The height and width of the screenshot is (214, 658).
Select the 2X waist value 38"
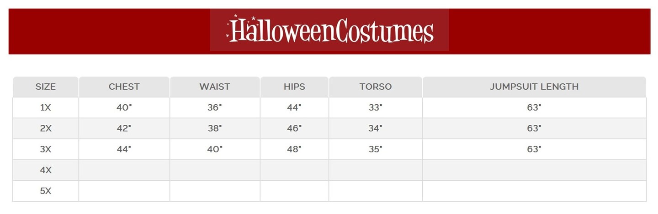pos(215,129)
